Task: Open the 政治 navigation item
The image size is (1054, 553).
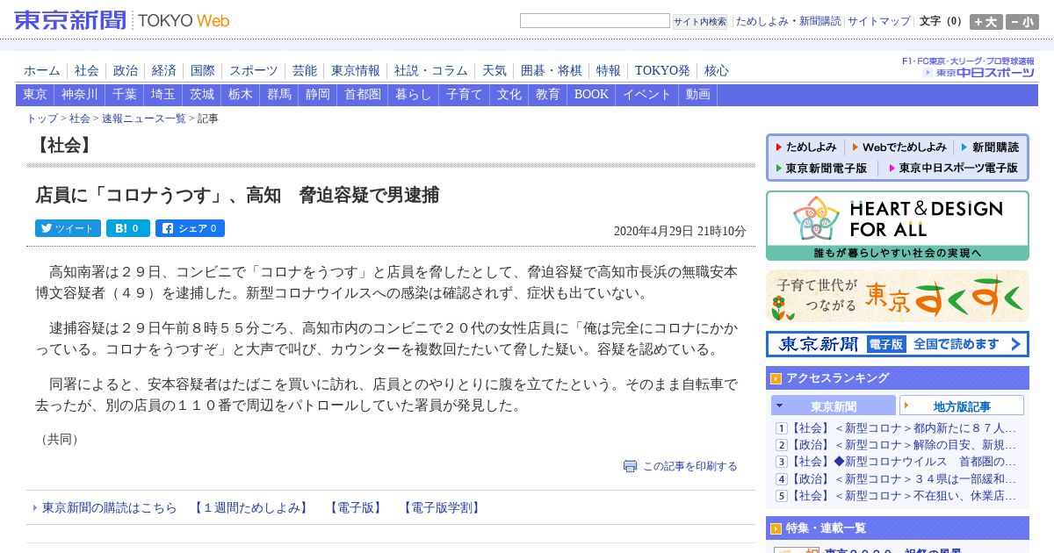Action: (x=126, y=71)
